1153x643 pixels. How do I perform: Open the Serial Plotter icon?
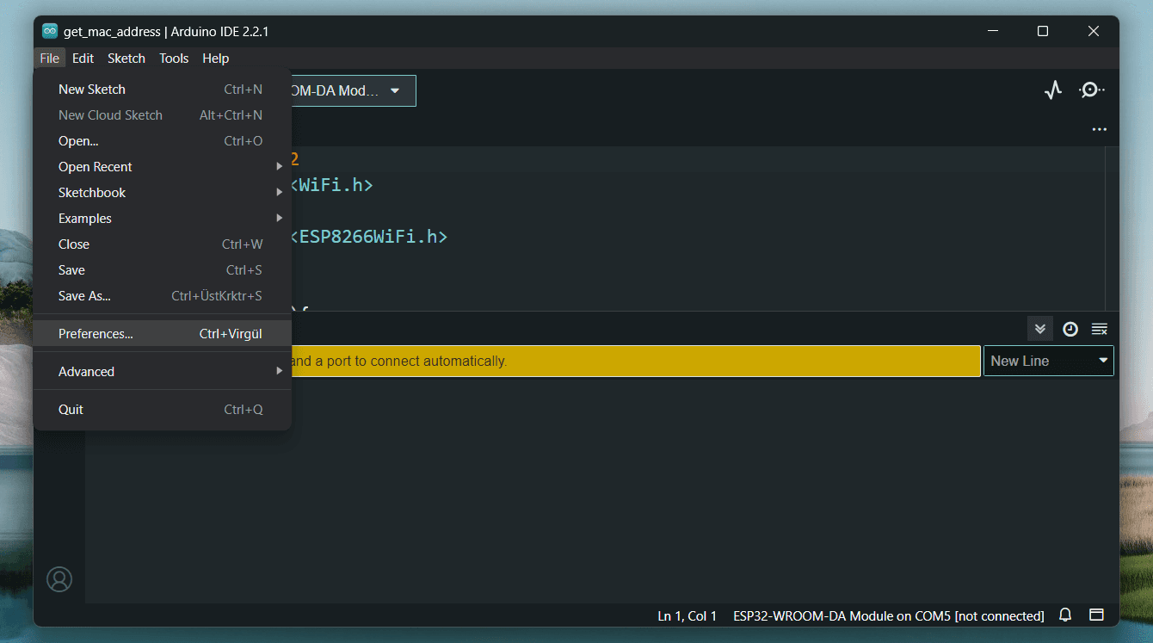1053,90
